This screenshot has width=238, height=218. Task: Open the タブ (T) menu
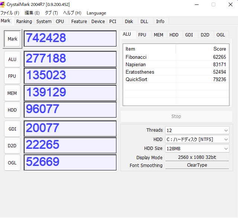[x=51, y=13]
